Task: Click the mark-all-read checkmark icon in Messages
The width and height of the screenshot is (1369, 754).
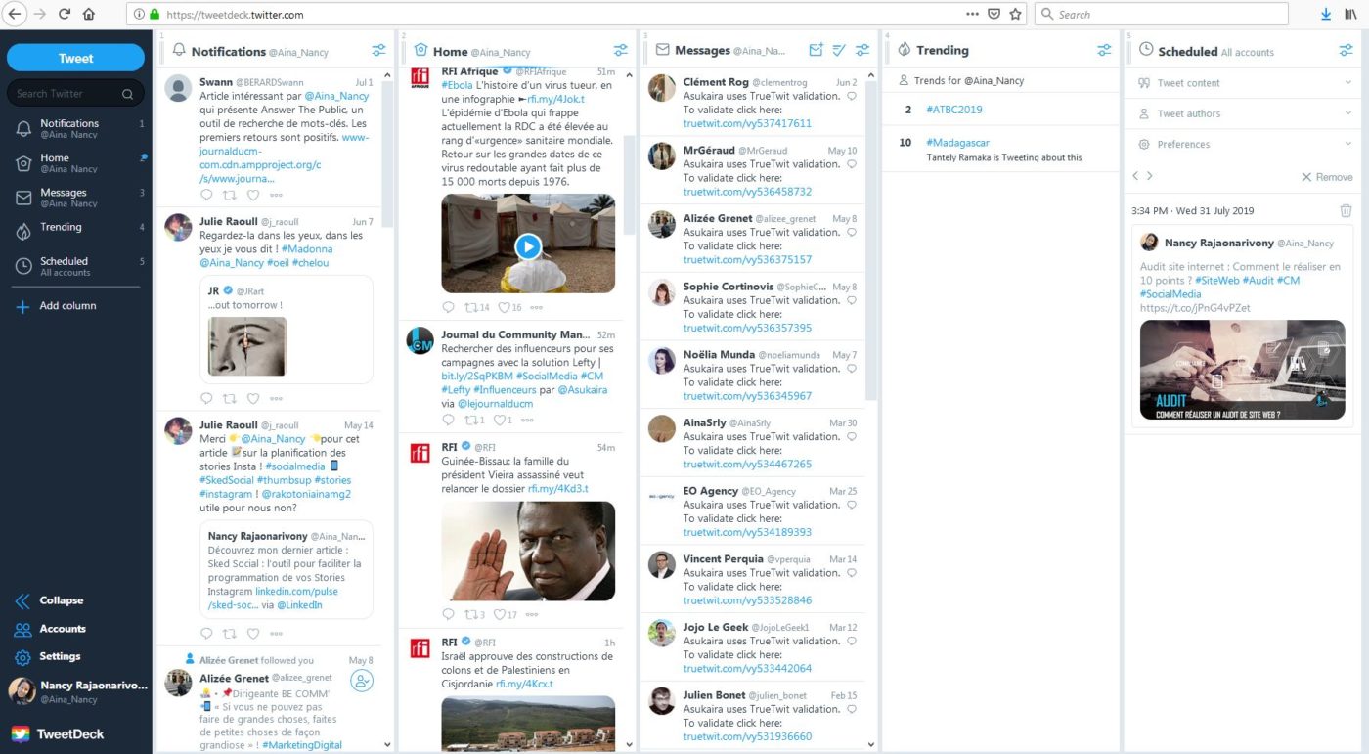Action: tap(839, 49)
